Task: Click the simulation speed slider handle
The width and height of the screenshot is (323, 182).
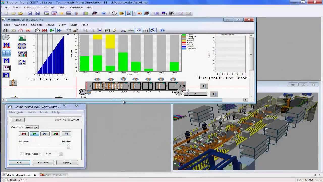Action: pos(68,147)
